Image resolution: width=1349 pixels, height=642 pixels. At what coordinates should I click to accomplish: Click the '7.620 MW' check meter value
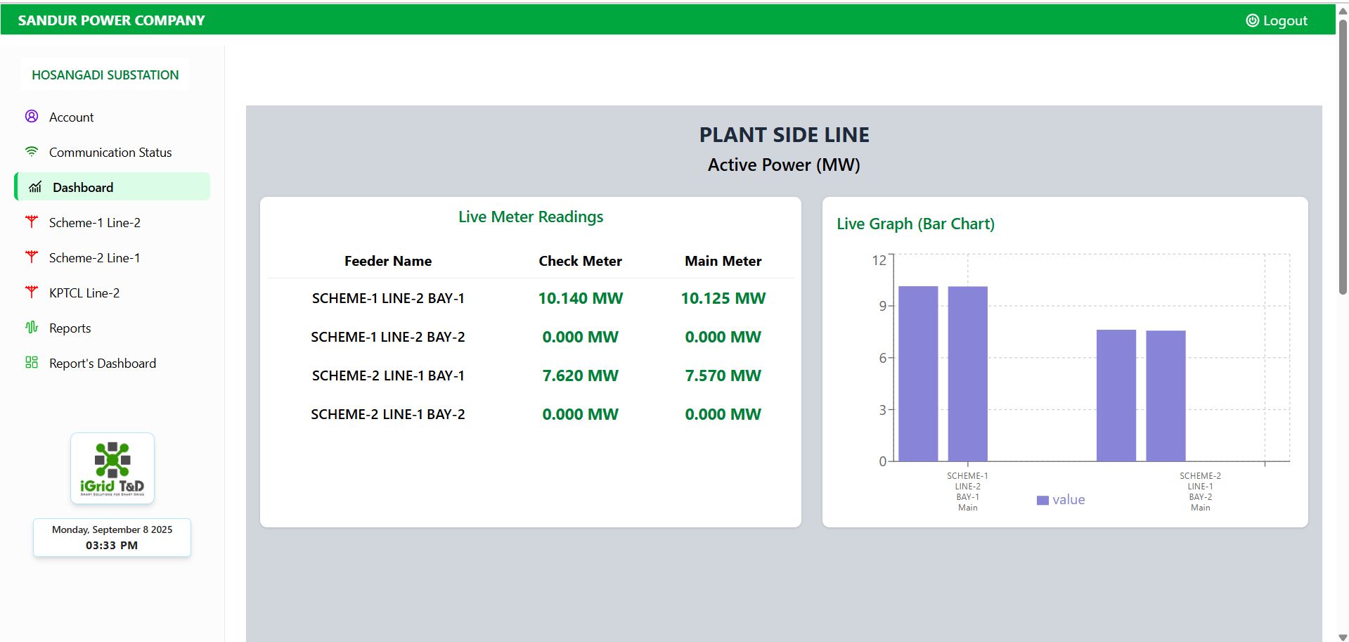(581, 375)
